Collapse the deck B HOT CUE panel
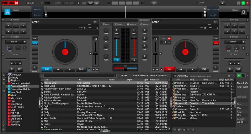The image size is (251, 134). point(248,20)
